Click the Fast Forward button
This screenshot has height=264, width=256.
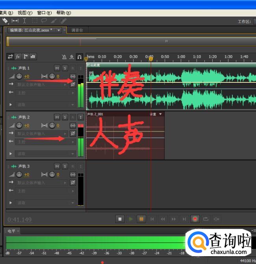[174, 219]
